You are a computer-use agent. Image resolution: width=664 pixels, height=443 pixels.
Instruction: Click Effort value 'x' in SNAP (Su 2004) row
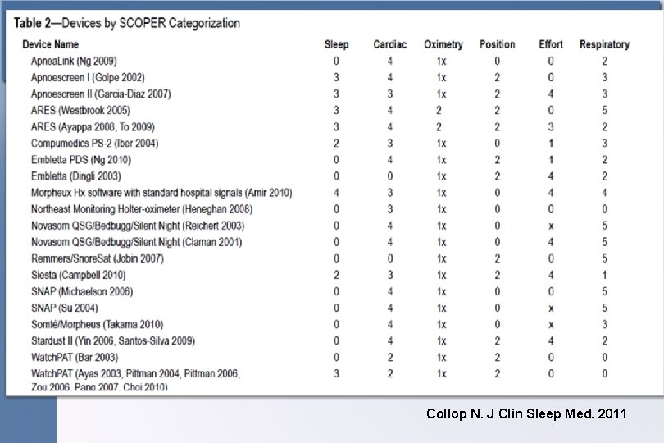click(x=551, y=309)
